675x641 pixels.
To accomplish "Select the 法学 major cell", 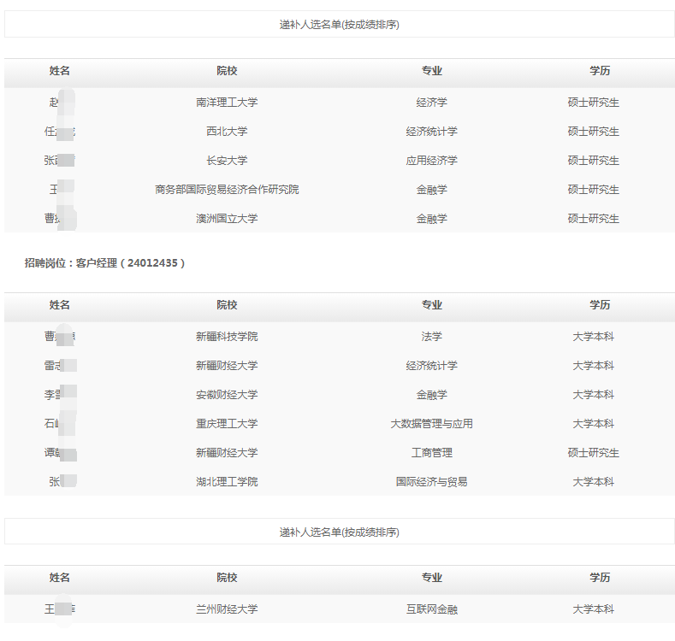I will 431,337.
